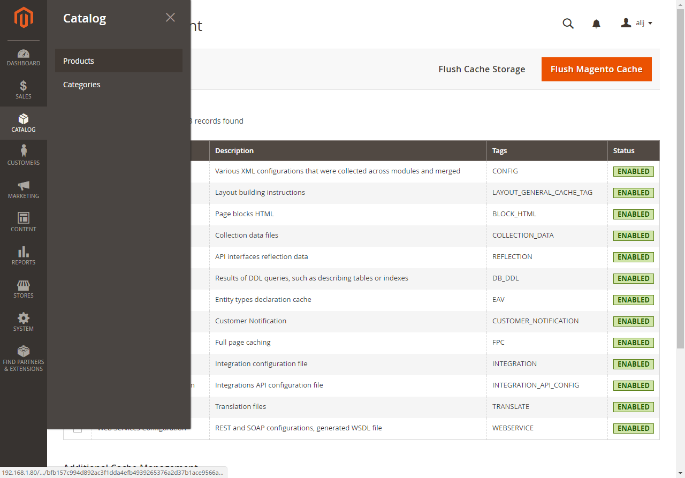Click the ENABLED badge for COLLECTION_DATA
Viewport: 685px width, 478px height.
(x=634, y=236)
